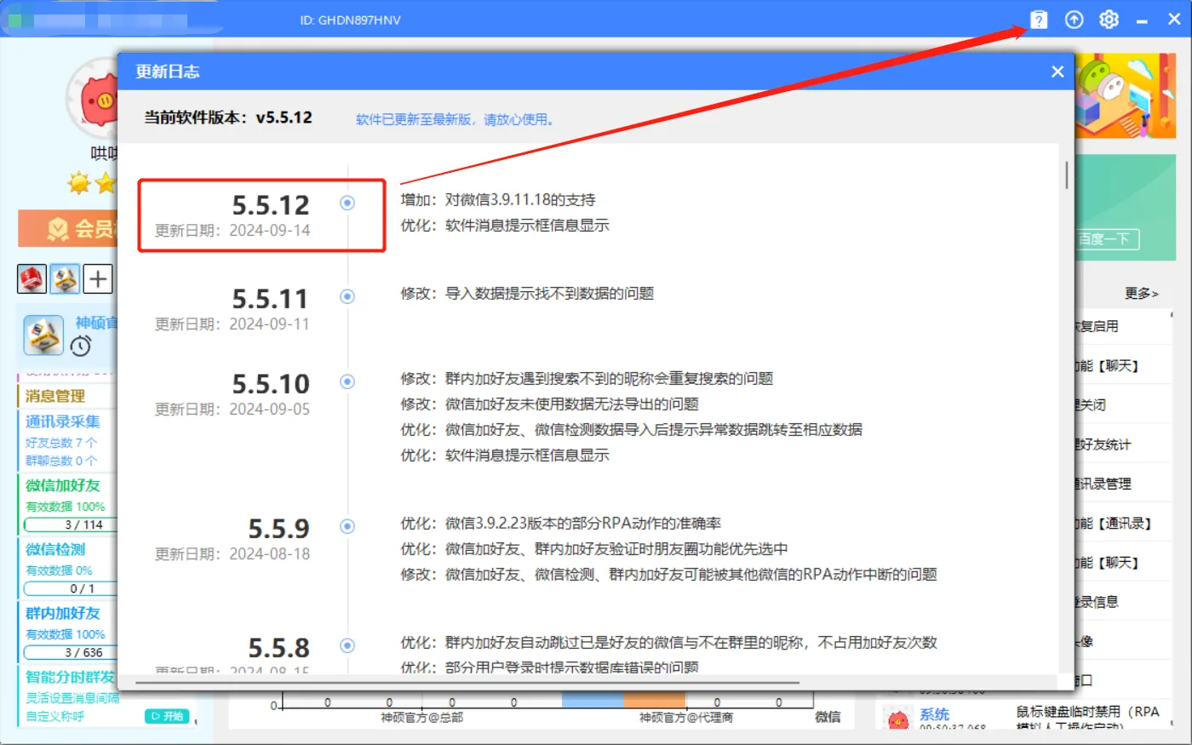The height and width of the screenshot is (745, 1192).
Task: Click ID: GHDN897HNV in title bar
Action: [x=350, y=20]
